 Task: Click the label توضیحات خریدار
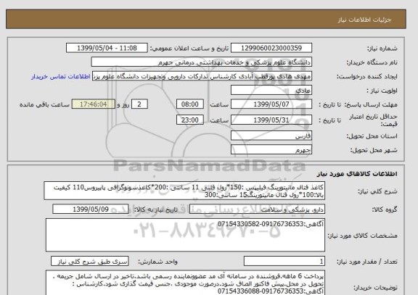pyautogui.click(x=375, y=288)
